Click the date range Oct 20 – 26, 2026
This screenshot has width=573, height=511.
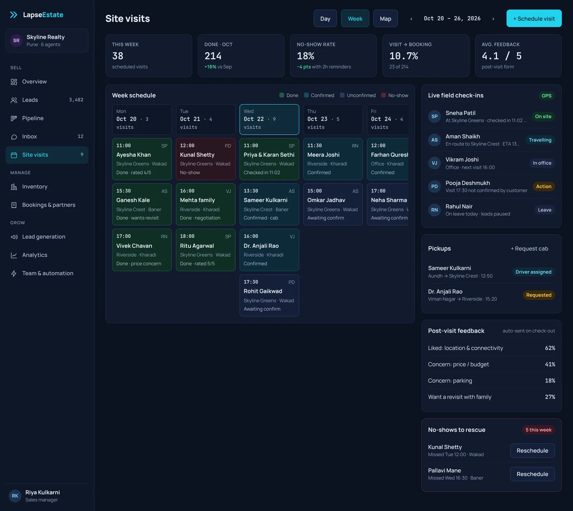[452, 19]
